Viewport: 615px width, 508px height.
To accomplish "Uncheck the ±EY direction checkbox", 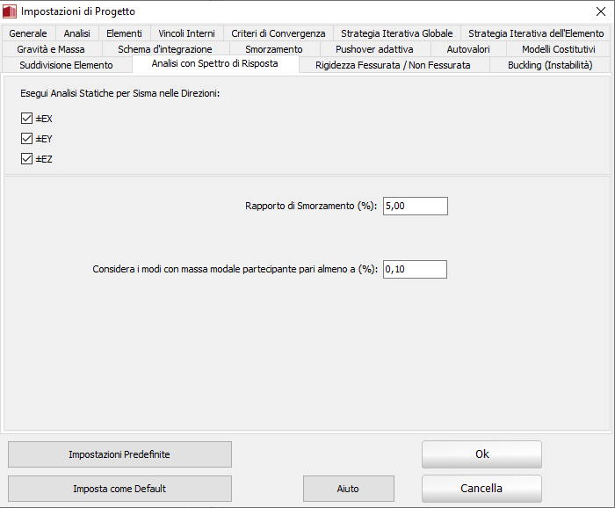I will 26,138.
